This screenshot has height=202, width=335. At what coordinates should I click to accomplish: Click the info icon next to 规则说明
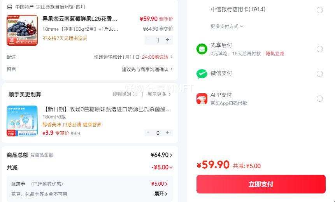(x=135, y=94)
